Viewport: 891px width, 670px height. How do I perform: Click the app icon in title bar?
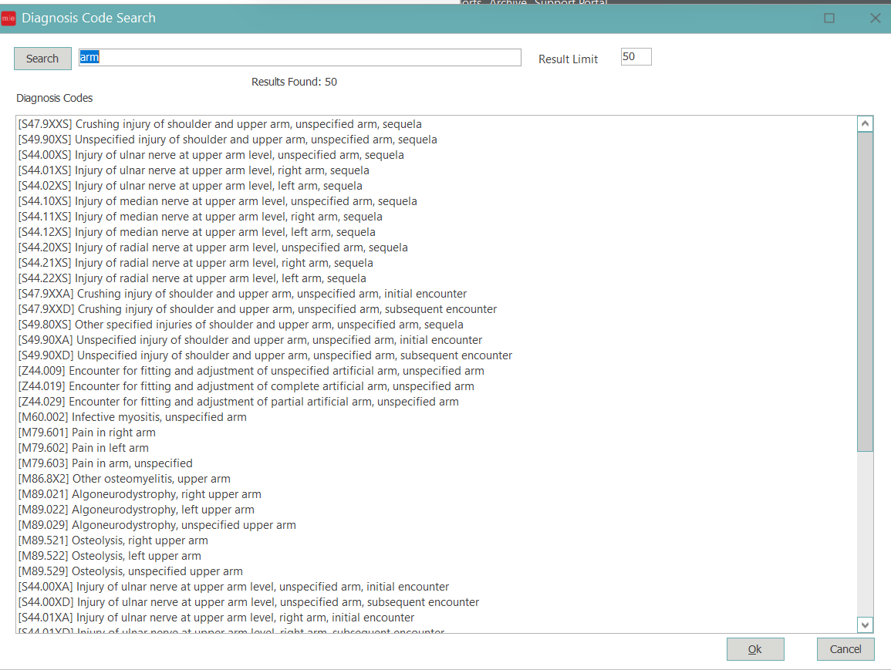click(9, 19)
